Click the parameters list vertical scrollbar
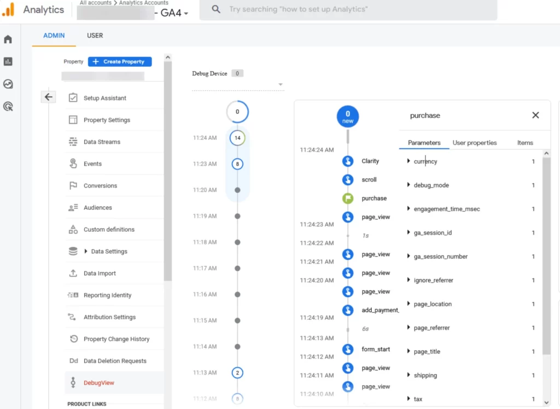Image resolution: width=560 pixels, height=409 pixels. (x=546, y=257)
